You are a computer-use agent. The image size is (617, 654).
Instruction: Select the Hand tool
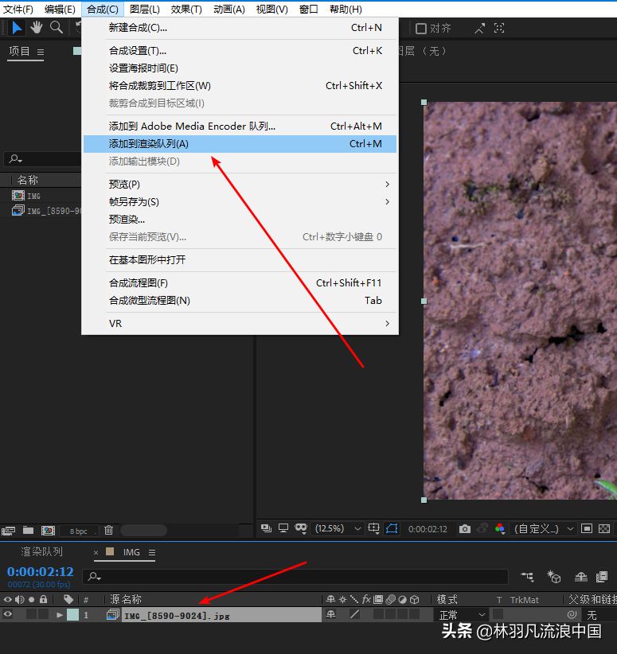coord(37,28)
